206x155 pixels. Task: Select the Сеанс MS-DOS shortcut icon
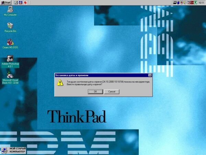10,42
